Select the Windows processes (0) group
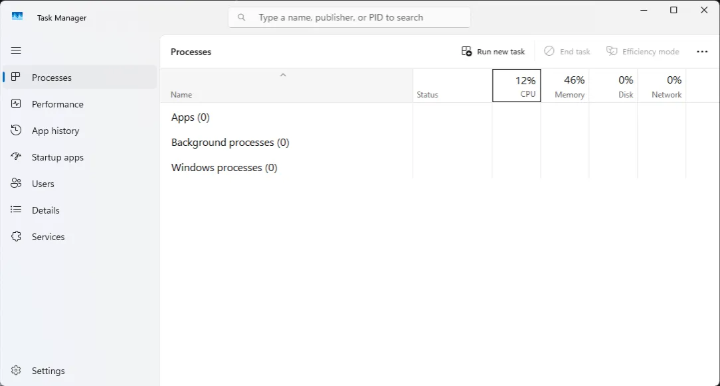This screenshot has width=720, height=386. click(224, 168)
